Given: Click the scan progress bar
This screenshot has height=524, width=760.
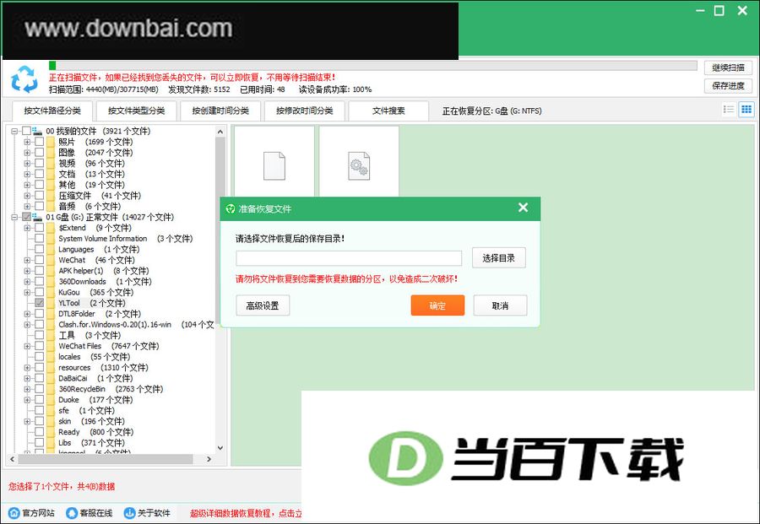Looking at the screenshot, I should [x=372, y=65].
